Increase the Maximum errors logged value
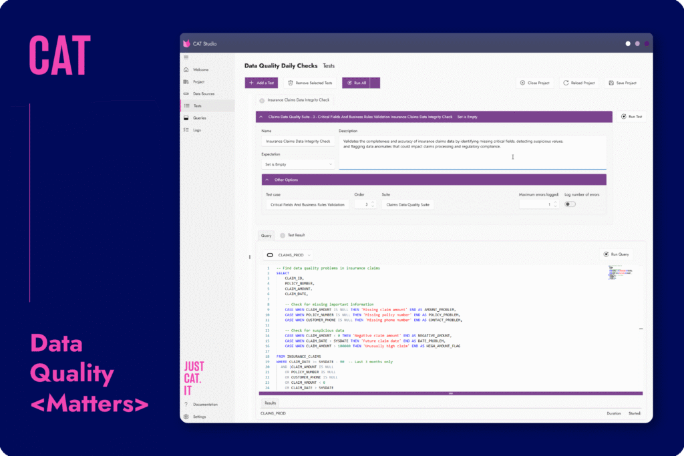This screenshot has height=456, width=684. (555, 202)
